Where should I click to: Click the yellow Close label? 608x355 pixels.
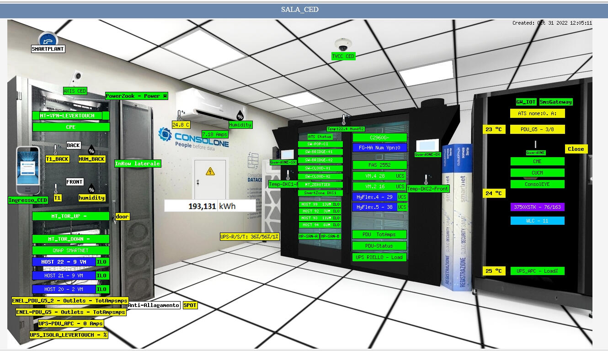(x=576, y=149)
